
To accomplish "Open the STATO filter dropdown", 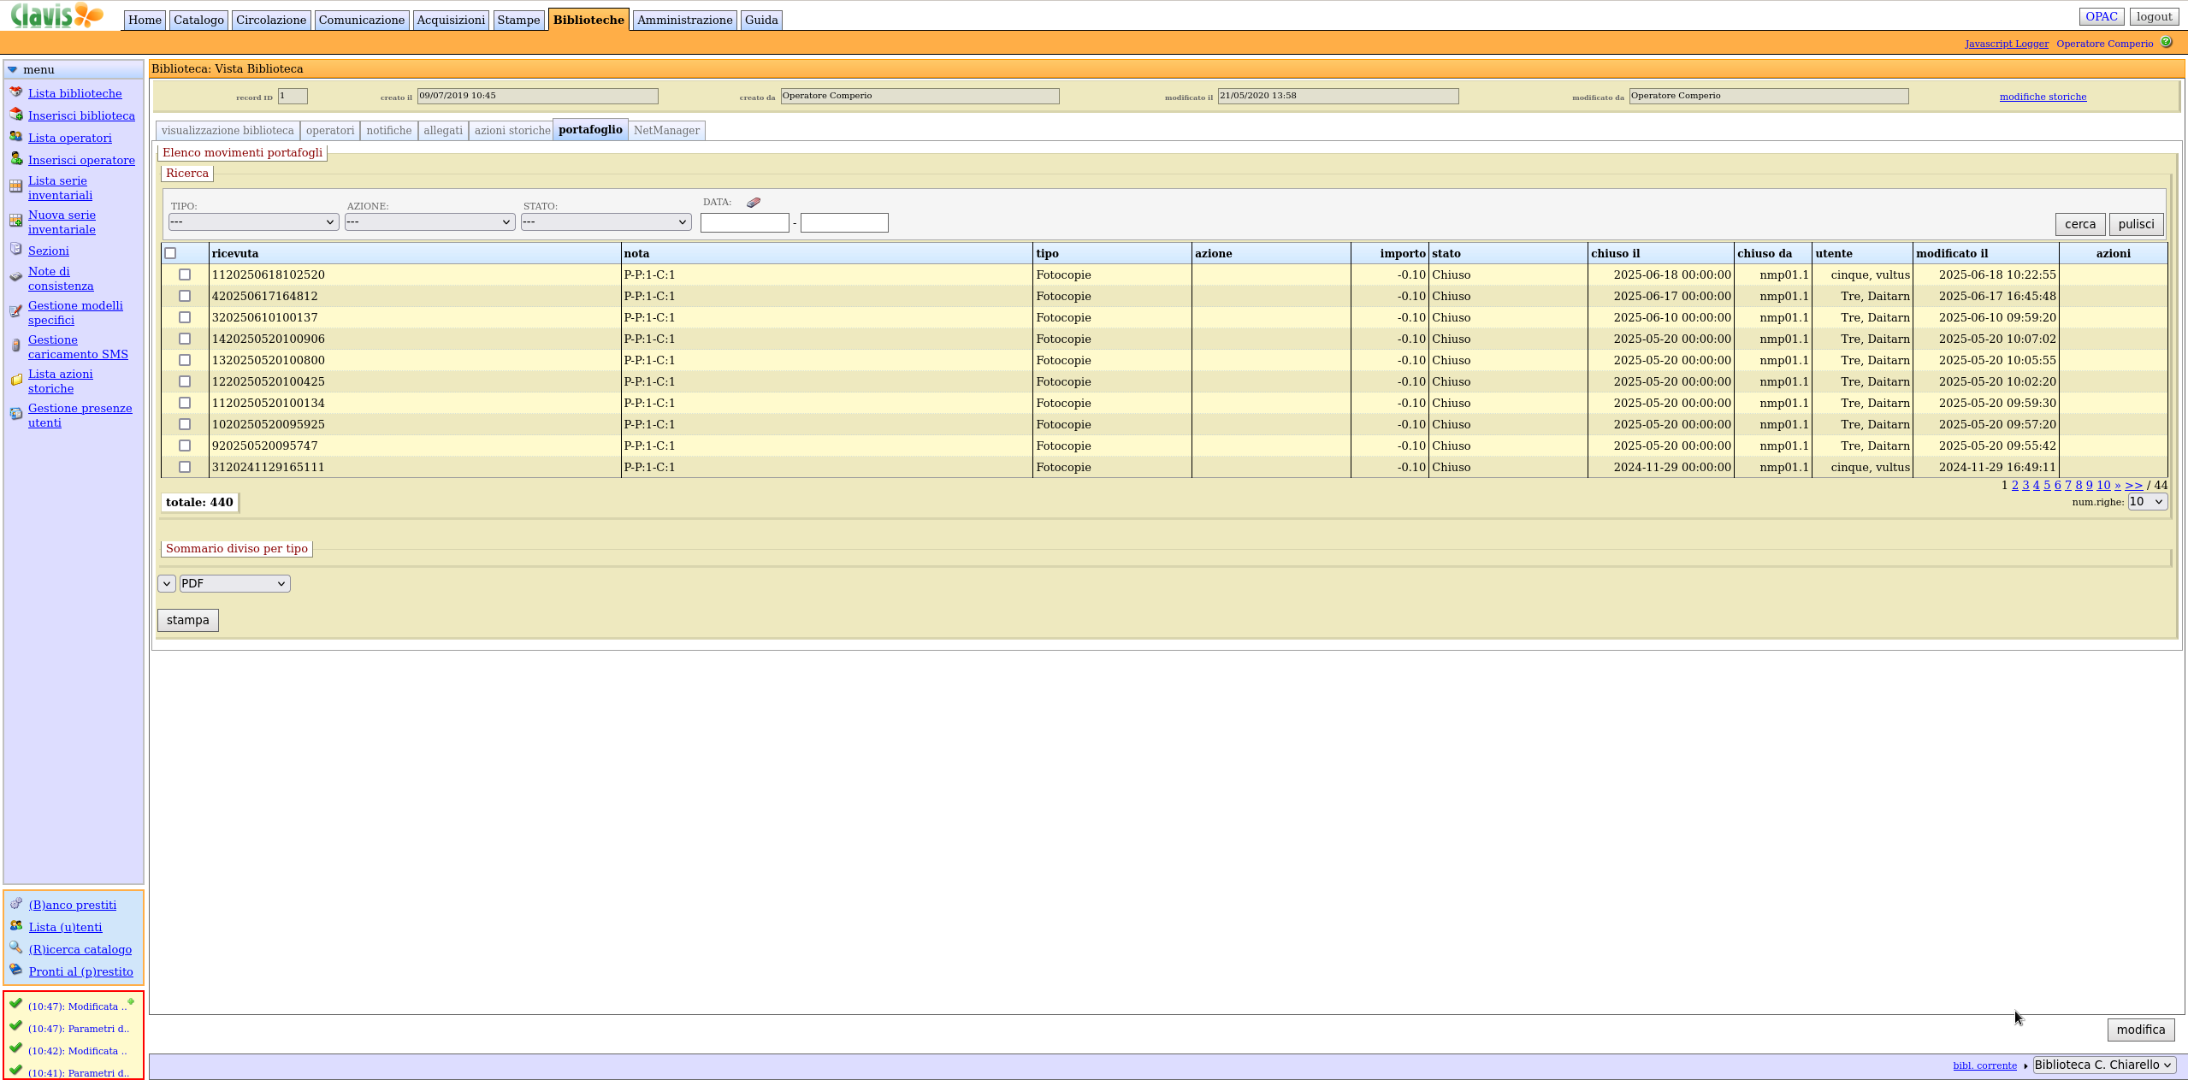I will point(606,222).
